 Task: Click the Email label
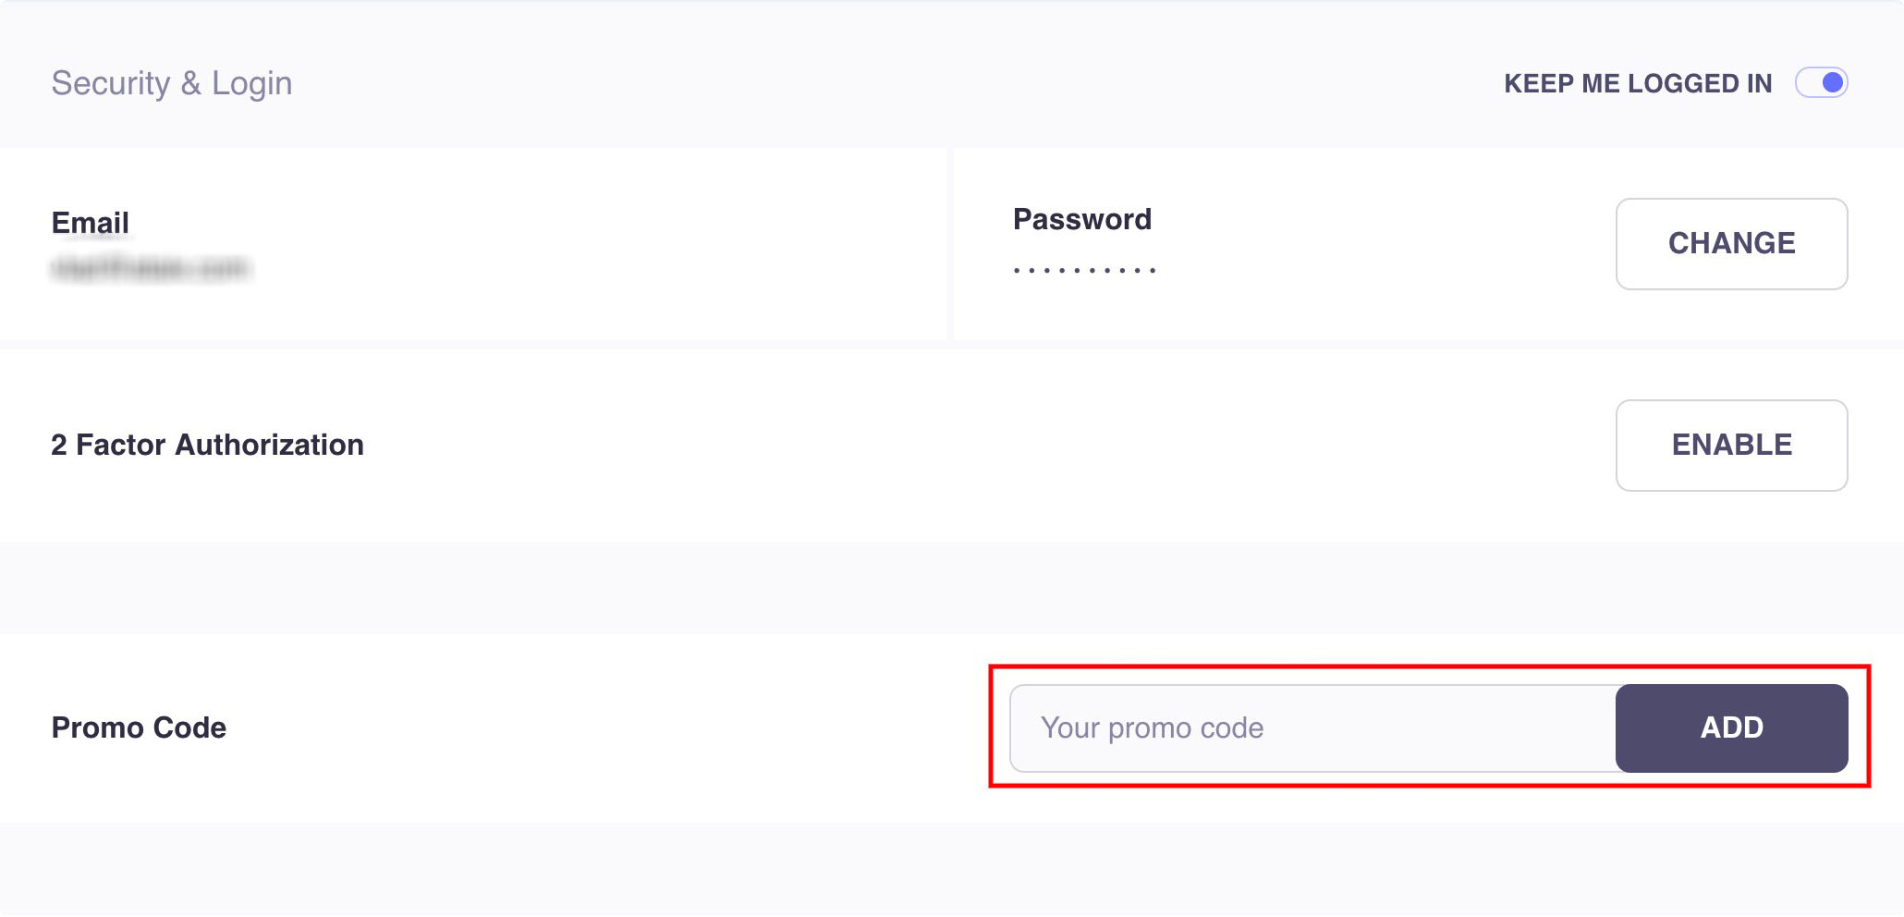pos(90,222)
